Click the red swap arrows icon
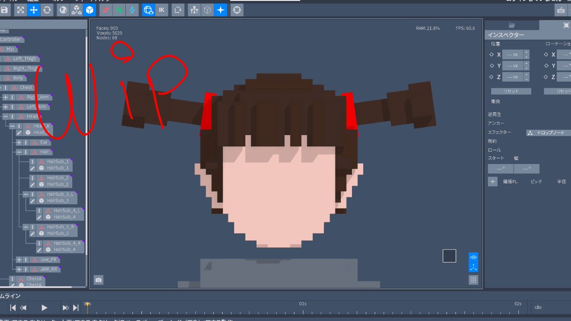The height and width of the screenshot is (321, 571). click(x=106, y=10)
